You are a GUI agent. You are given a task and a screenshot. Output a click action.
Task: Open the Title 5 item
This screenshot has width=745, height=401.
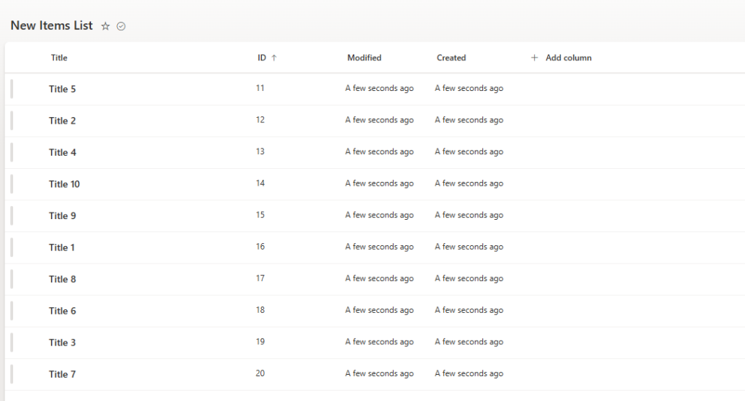(63, 90)
